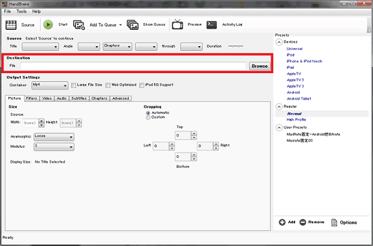Click the Add preset plus icon
Viewport: 373px width, 246px height.
[282, 222]
